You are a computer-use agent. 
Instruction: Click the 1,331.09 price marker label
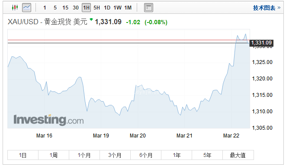click(261, 43)
